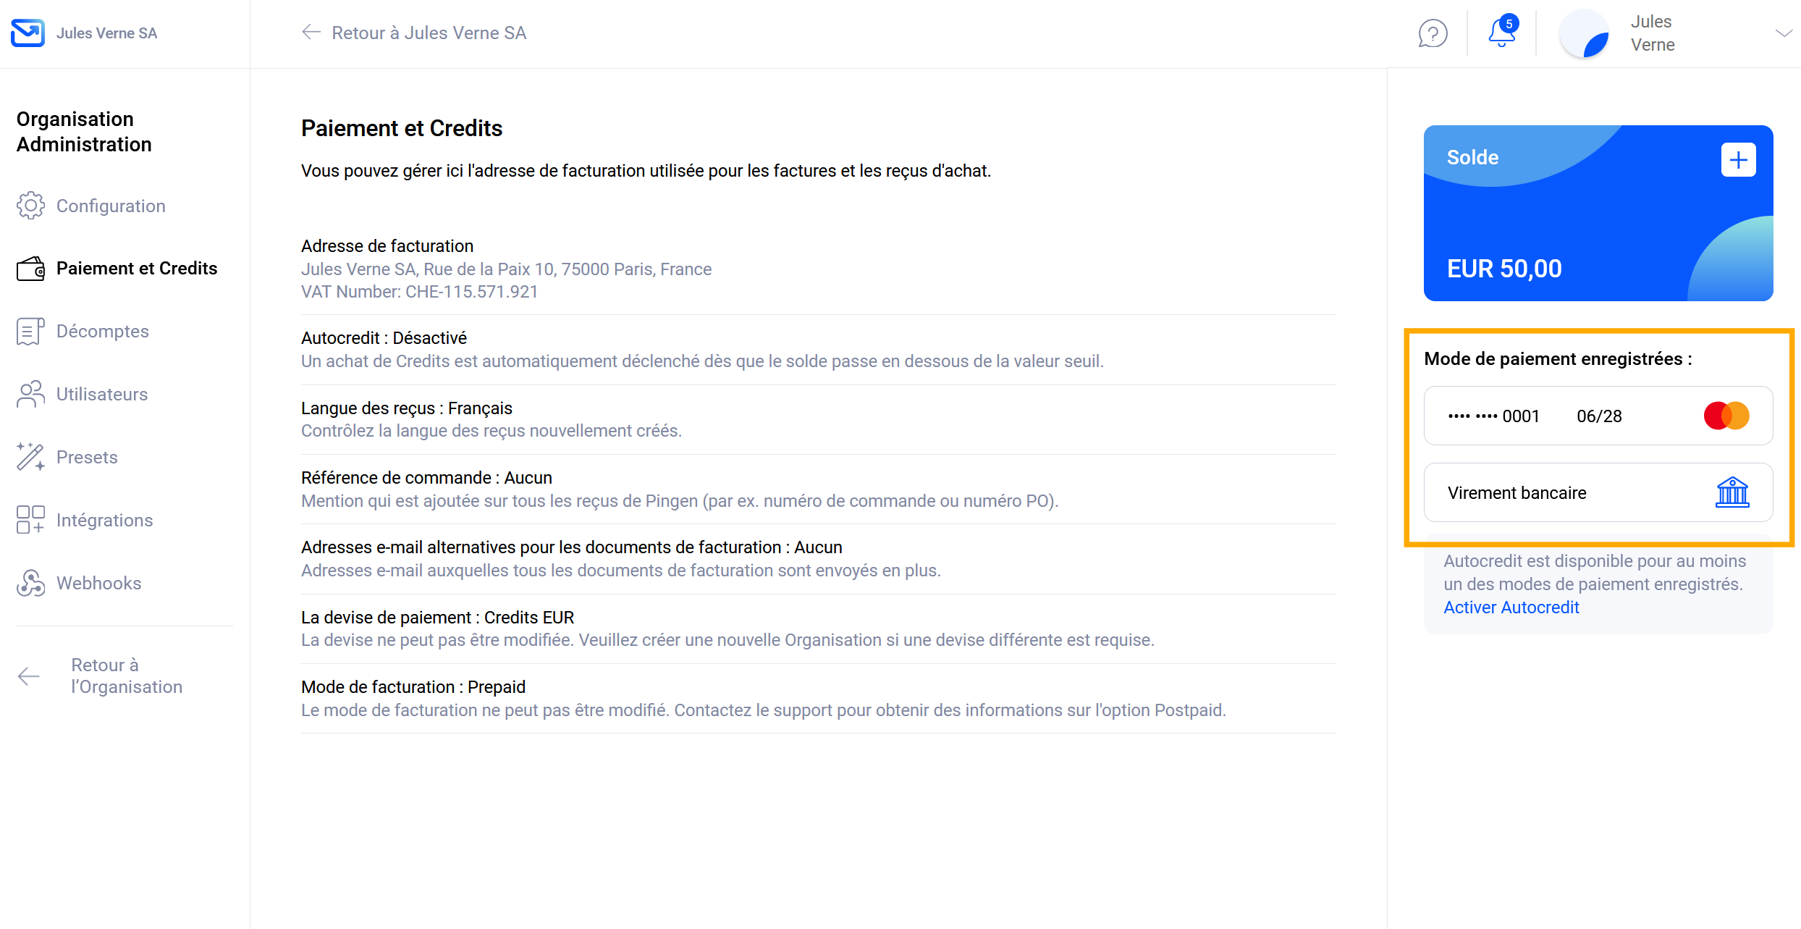
Task: Click the Mastercard logo
Action: (x=1726, y=416)
